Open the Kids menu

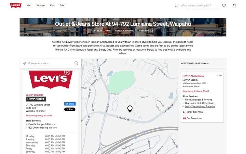(52, 5)
